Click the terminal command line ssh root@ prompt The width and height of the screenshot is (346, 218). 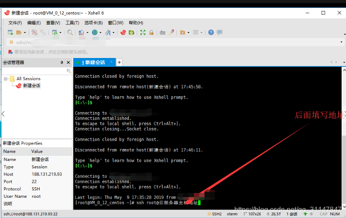coord(138,203)
